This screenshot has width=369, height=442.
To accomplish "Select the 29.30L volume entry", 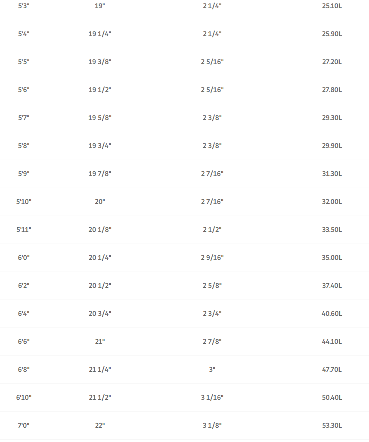I will tap(332, 117).
